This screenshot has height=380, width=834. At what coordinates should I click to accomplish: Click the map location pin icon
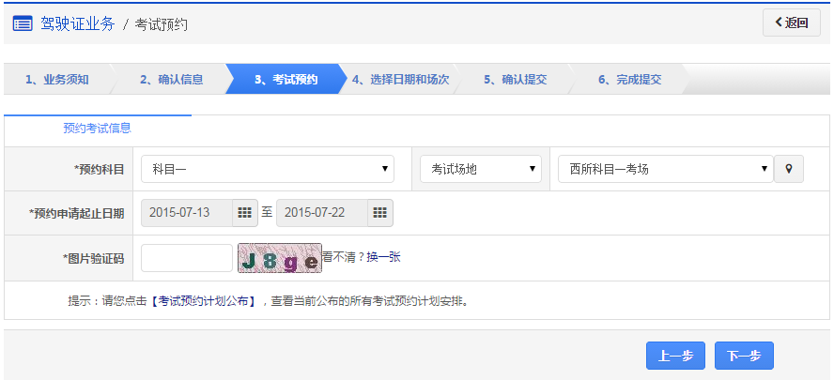coord(789,169)
